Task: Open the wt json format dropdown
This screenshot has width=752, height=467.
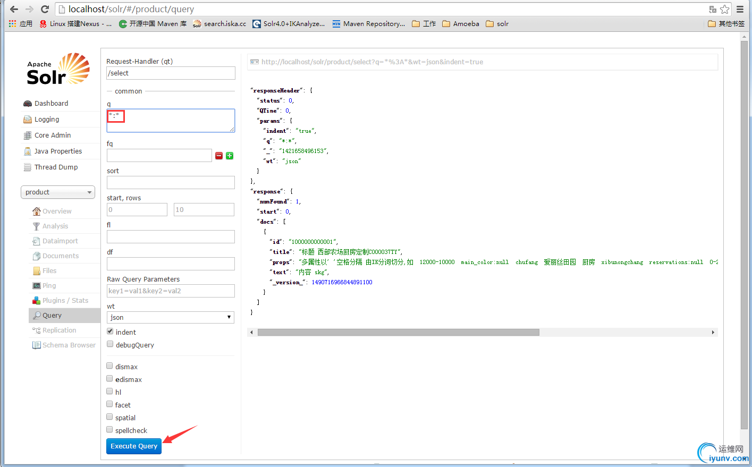Action: (171, 317)
